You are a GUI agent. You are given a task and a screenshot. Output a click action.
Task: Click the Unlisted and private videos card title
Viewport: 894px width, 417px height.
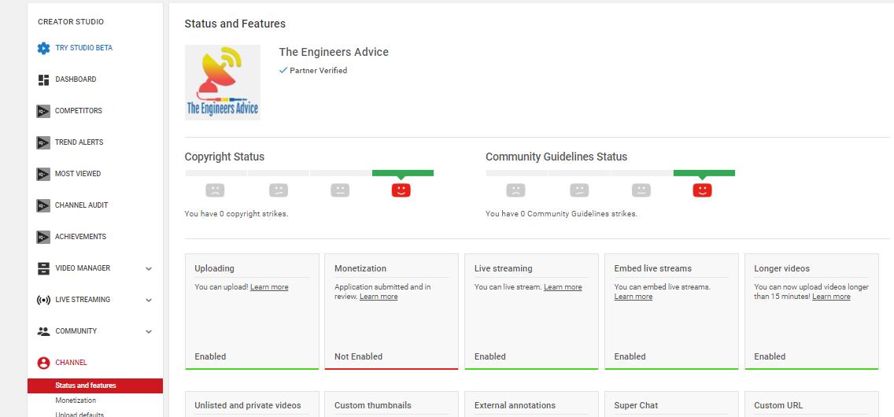click(x=247, y=406)
